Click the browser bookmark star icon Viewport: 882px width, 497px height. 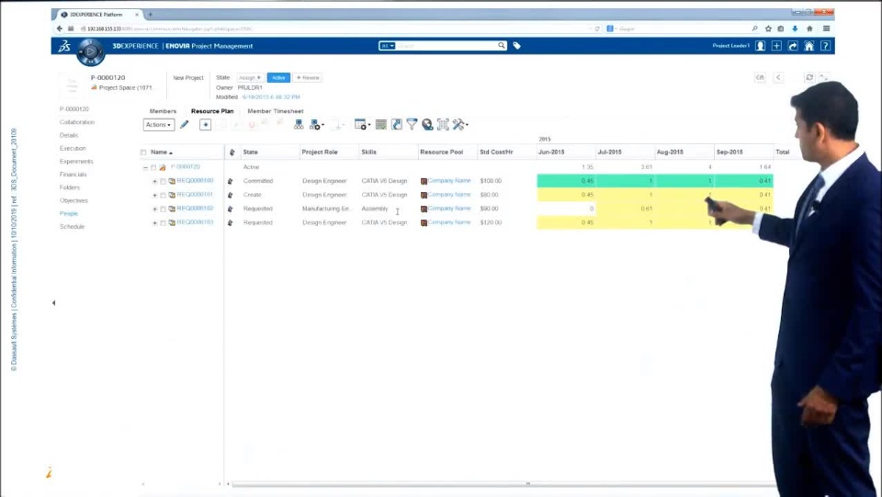[x=768, y=28]
